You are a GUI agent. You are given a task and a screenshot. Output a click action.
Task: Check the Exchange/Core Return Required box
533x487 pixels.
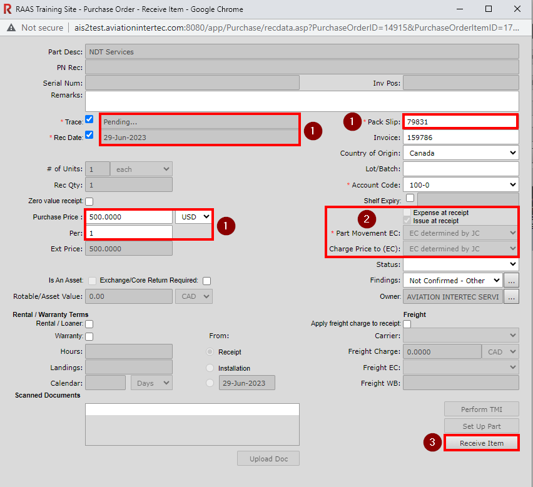pyautogui.click(x=206, y=281)
